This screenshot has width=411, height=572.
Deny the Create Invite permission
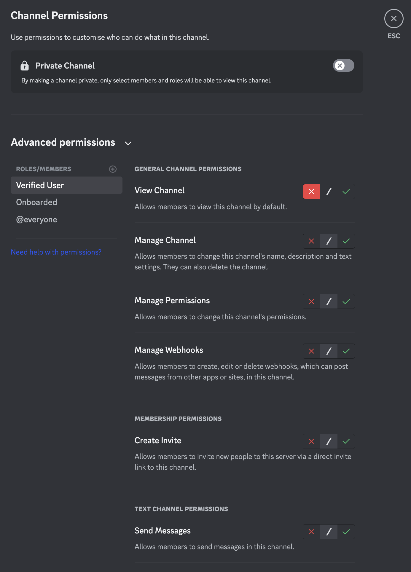coord(311,441)
